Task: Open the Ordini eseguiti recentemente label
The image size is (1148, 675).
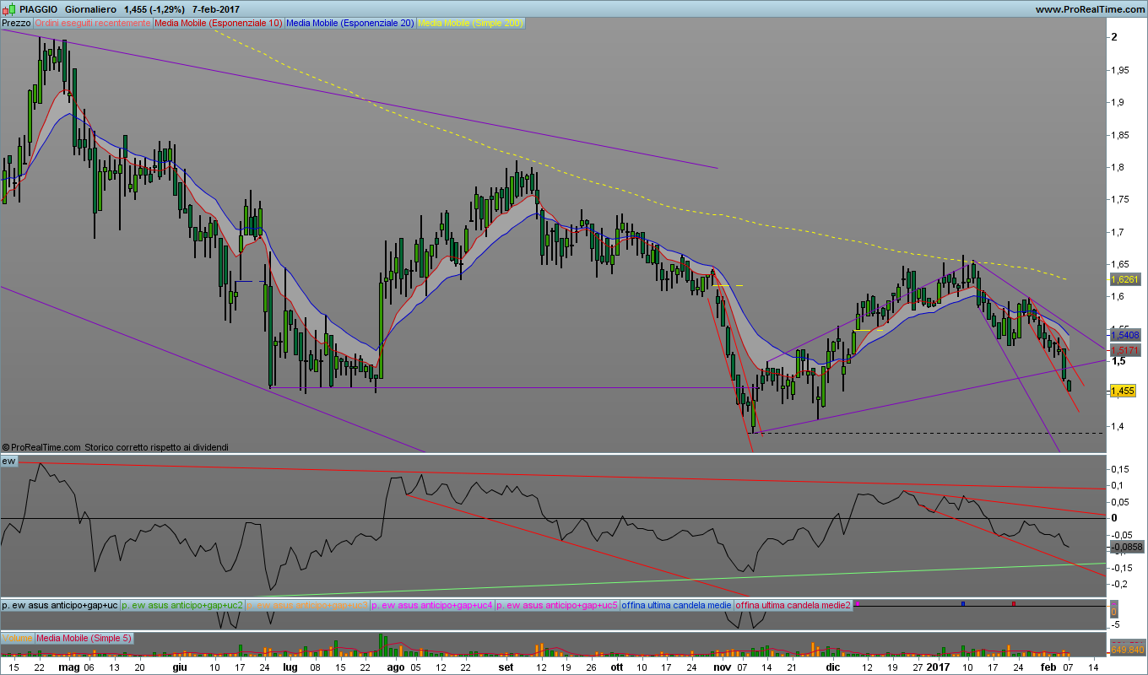Action: pos(92,24)
